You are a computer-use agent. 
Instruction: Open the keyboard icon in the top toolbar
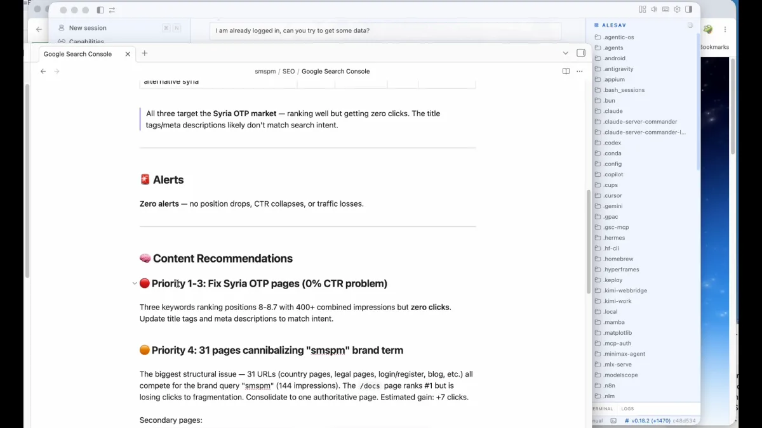coord(665,10)
